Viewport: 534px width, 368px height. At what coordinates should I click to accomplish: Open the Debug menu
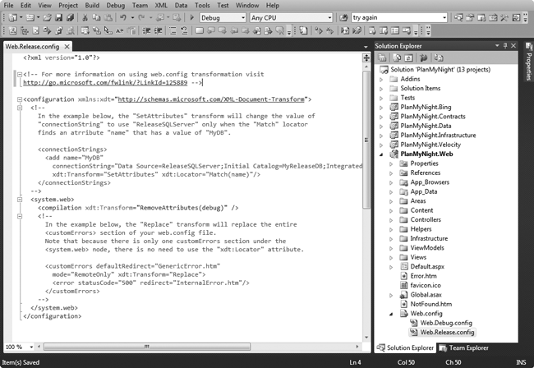coord(116,5)
